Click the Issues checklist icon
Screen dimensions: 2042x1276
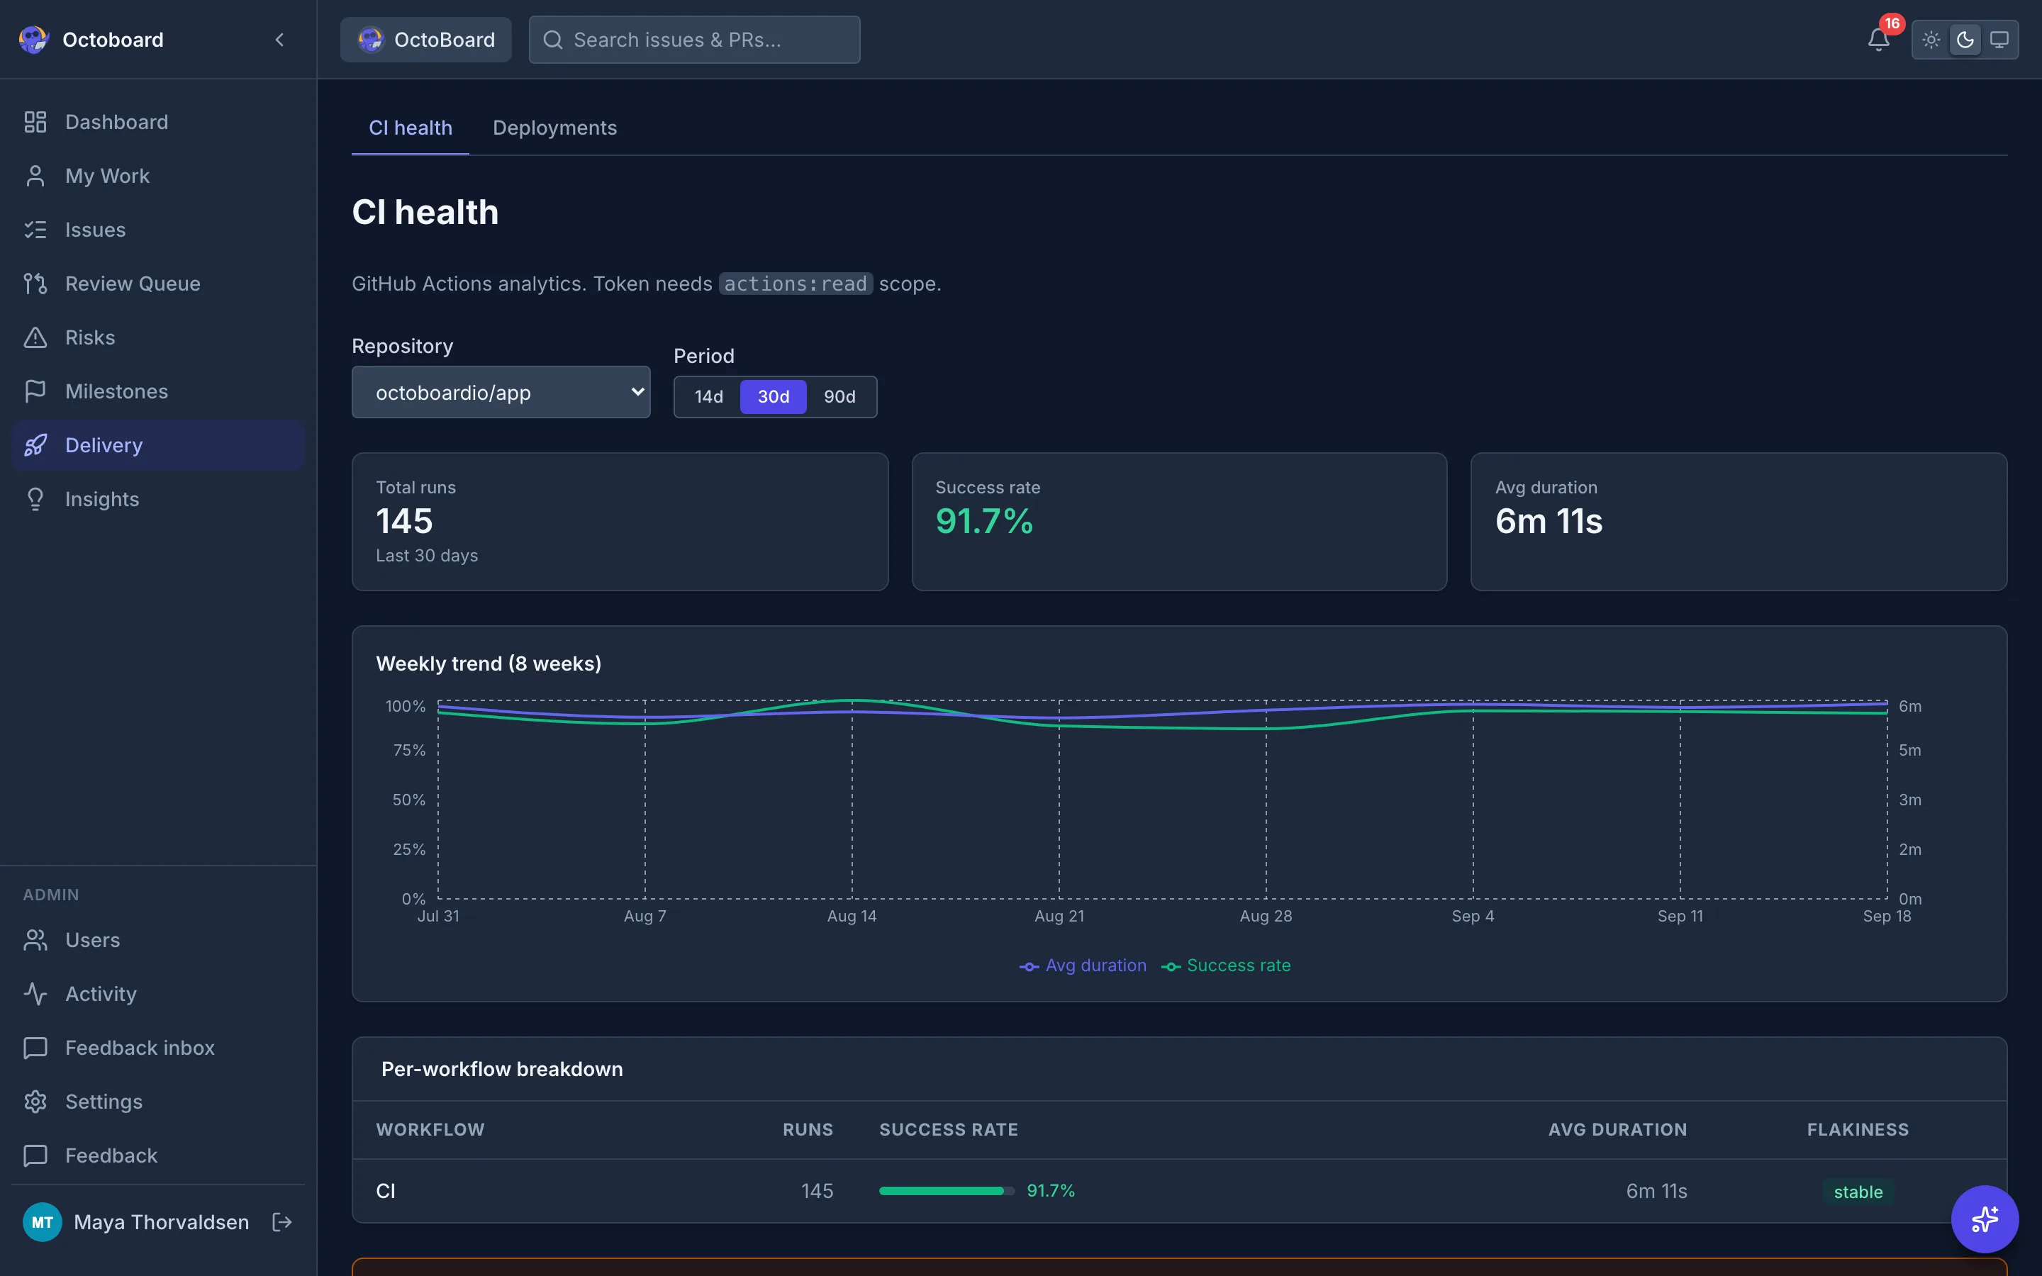(x=35, y=230)
